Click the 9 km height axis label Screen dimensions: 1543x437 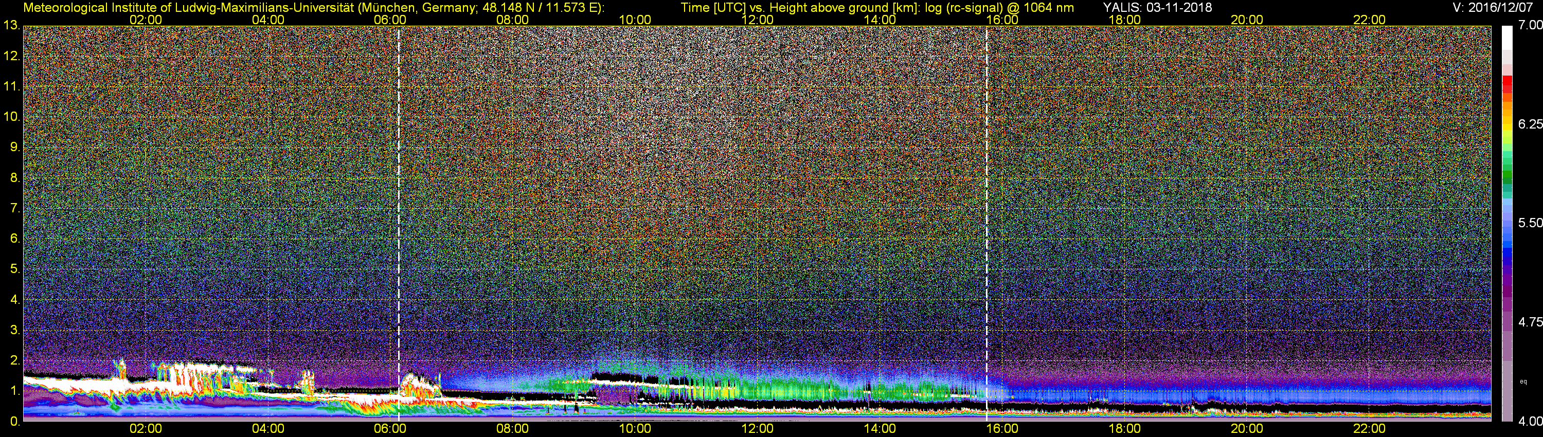pyautogui.click(x=15, y=147)
